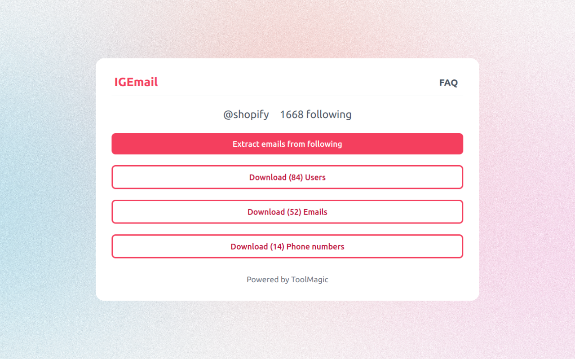575x359 pixels.
Task: Download the 52 extracted emails
Action: click(x=287, y=211)
